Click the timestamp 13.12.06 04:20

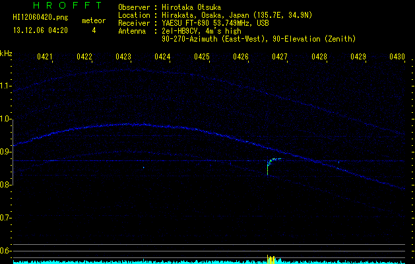(40, 30)
